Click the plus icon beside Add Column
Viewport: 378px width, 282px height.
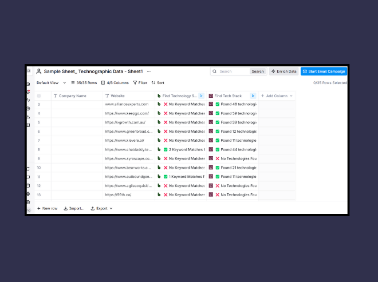coord(262,96)
